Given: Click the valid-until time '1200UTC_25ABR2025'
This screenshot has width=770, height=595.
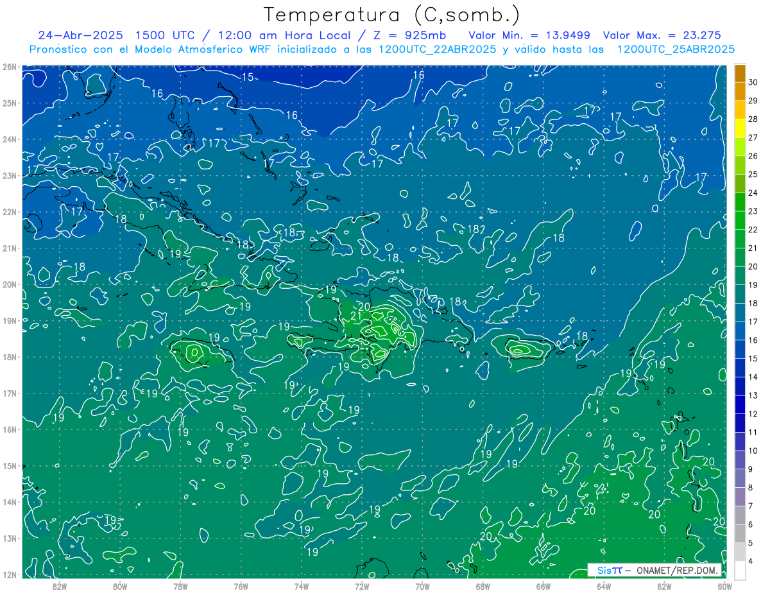Looking at the screenshot, I should pos(676,49).
